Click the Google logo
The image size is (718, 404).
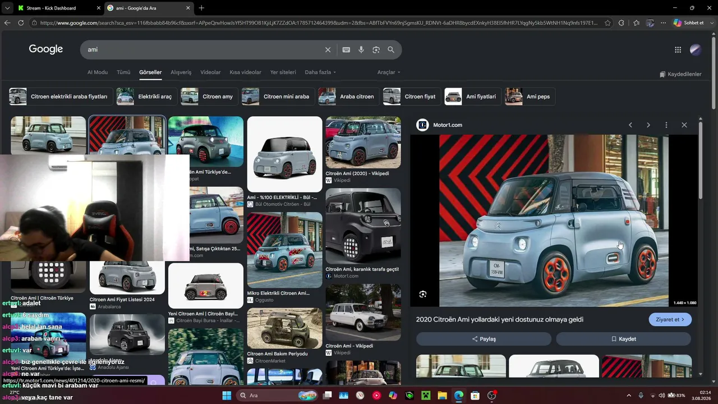coord(46,49)
